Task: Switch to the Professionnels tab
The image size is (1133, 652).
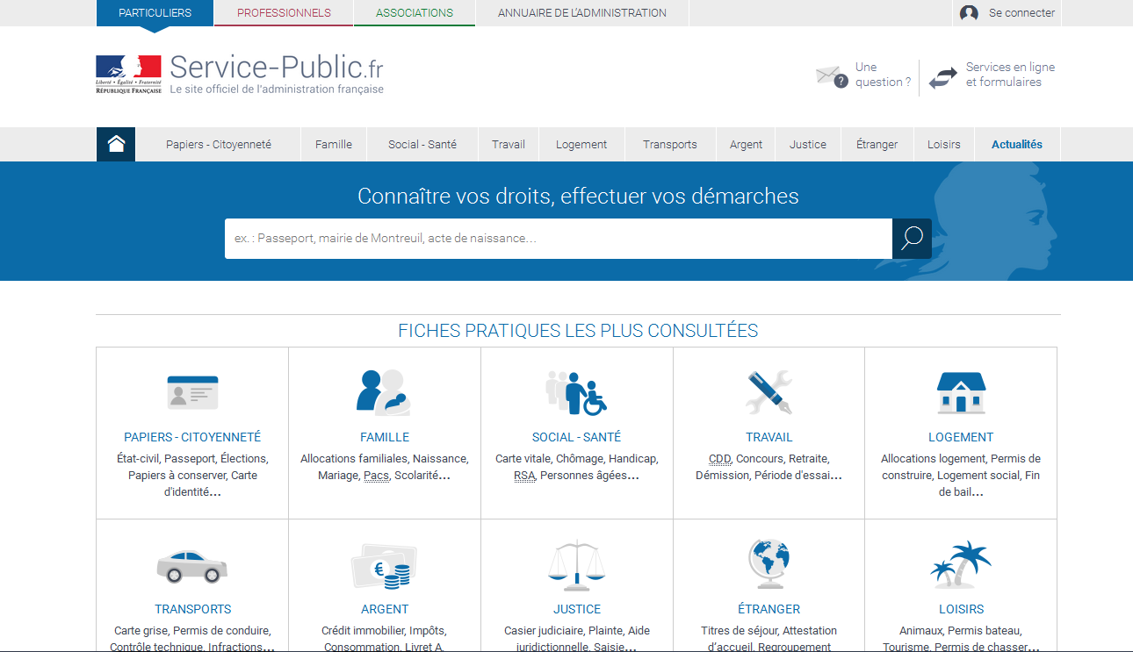Action: (284, 13)
